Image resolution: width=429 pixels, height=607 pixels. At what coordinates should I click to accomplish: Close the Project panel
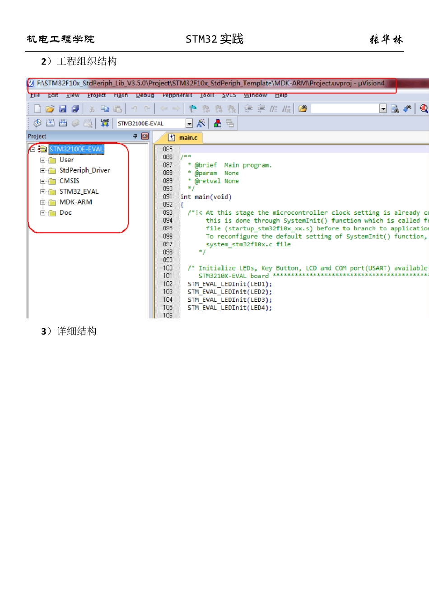145,136
